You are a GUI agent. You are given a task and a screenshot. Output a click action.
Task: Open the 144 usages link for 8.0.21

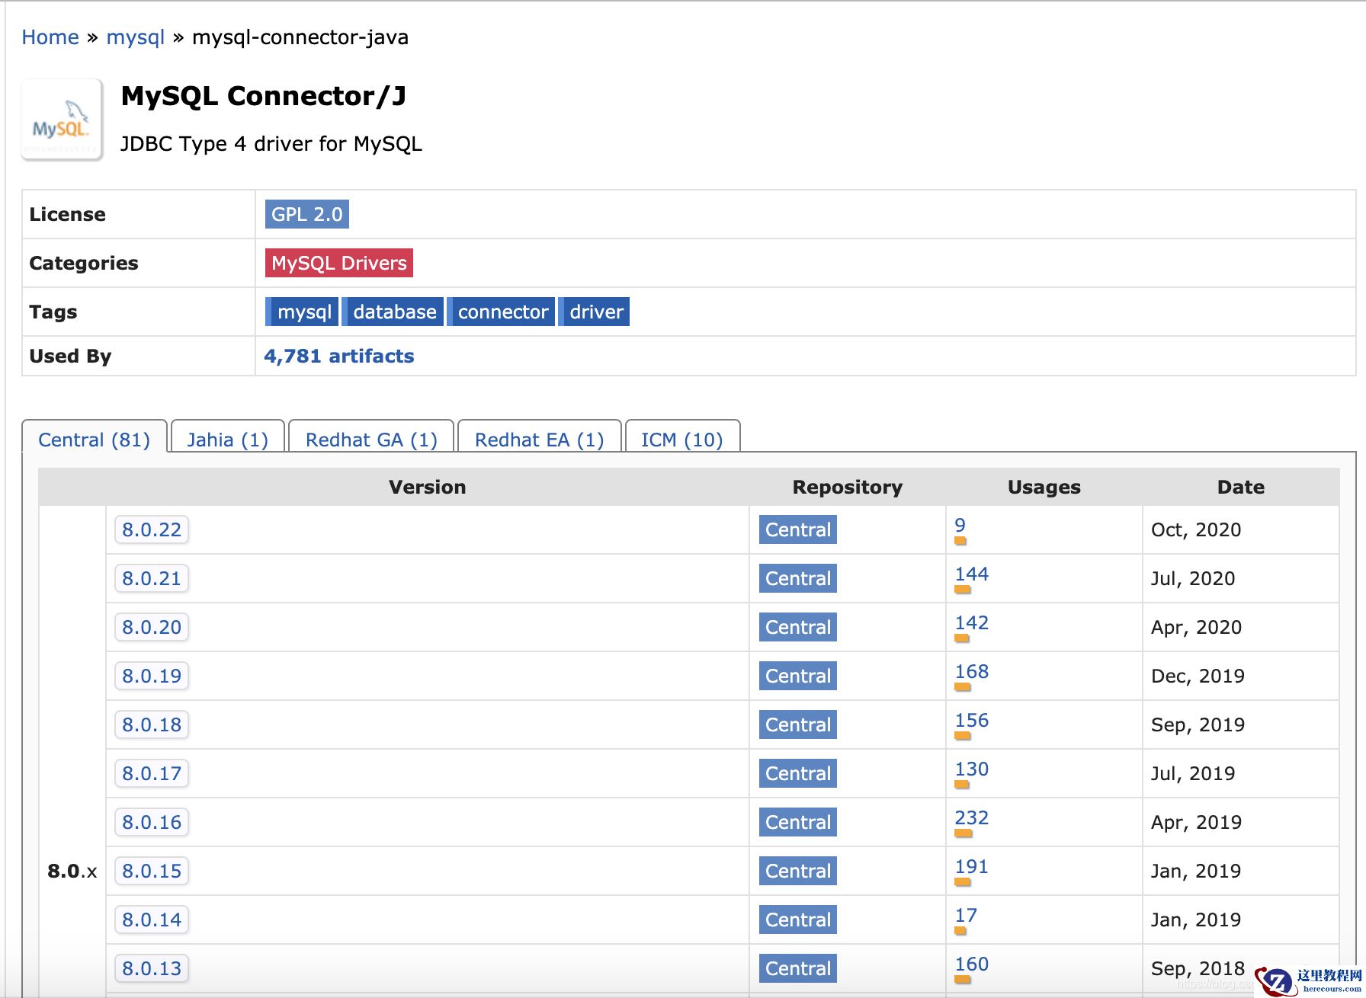pyautogui.click(x=972, y=574)
